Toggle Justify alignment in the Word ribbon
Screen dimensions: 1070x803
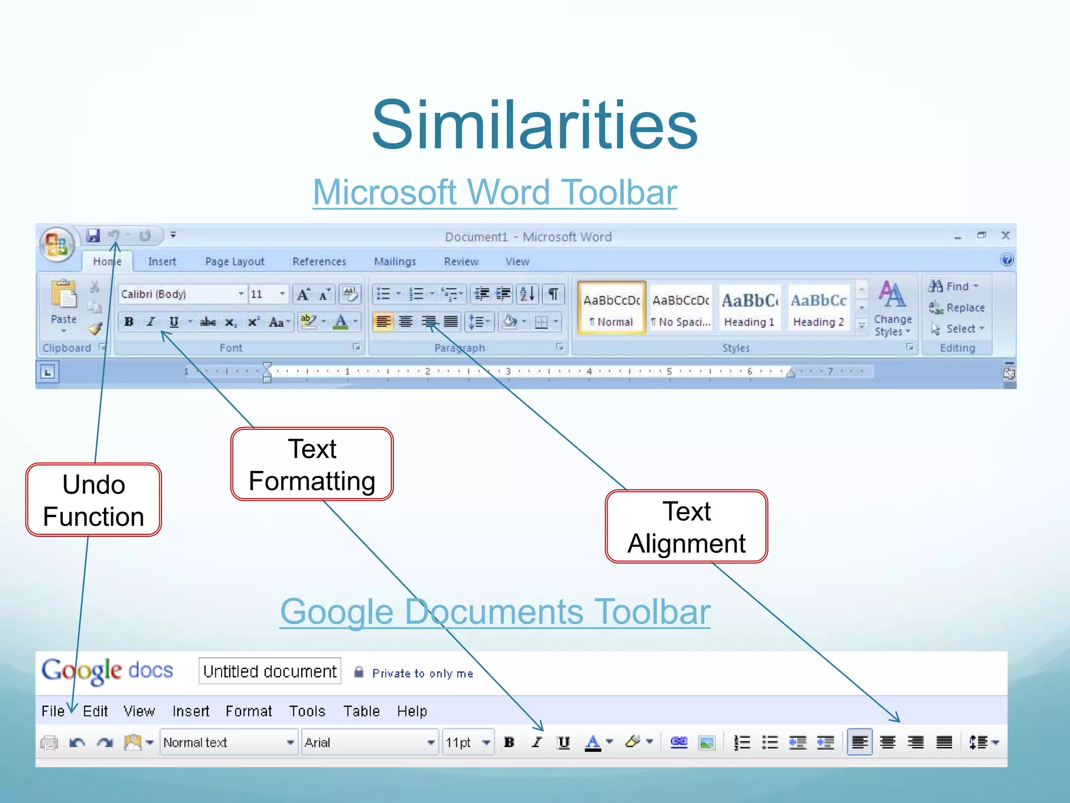point(451,322)
